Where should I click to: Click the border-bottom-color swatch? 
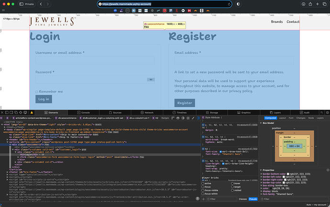288,174
